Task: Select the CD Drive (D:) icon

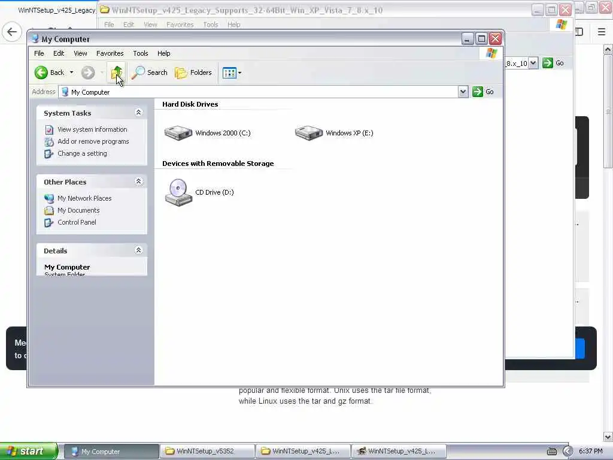Action: (178, 192)
